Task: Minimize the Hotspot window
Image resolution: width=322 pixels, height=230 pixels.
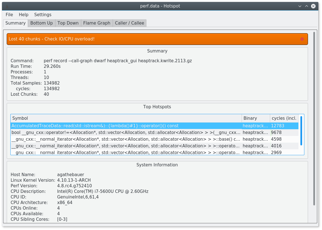Action: (300, 6)
